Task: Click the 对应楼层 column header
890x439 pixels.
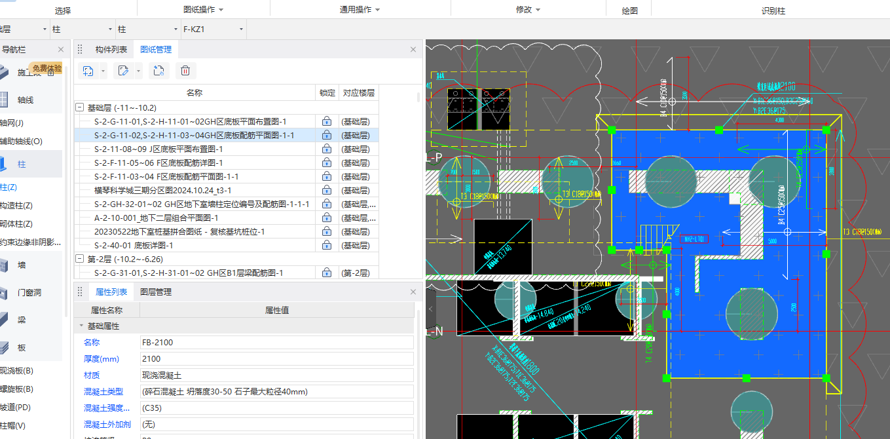Action: [358, 93]
